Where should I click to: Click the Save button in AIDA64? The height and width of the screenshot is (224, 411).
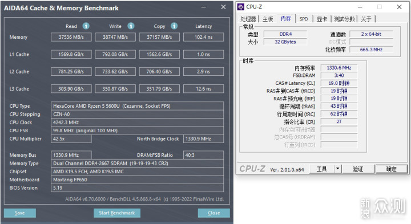tap(20, 213)
